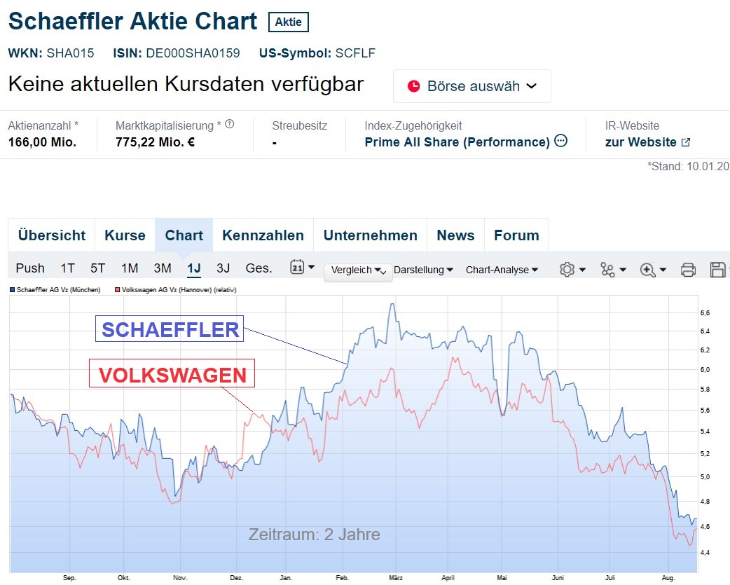Screen dimensions: 730x585
Task: Switch to the Kennzahlen tab
Action: [x=263, y=235]
